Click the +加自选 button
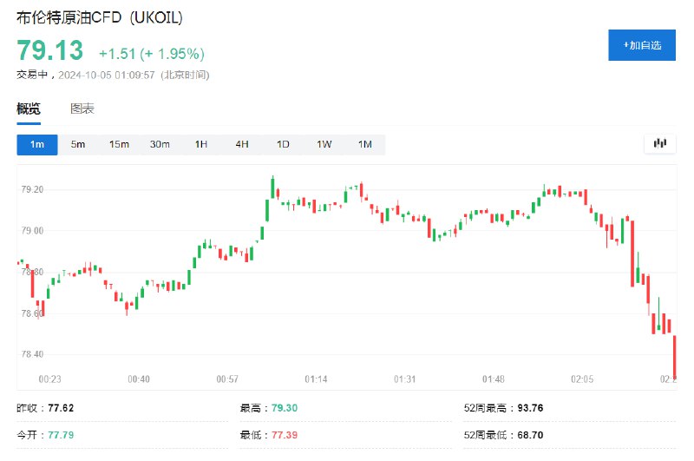Screen dimensions: 694x461 coord(642,45)
